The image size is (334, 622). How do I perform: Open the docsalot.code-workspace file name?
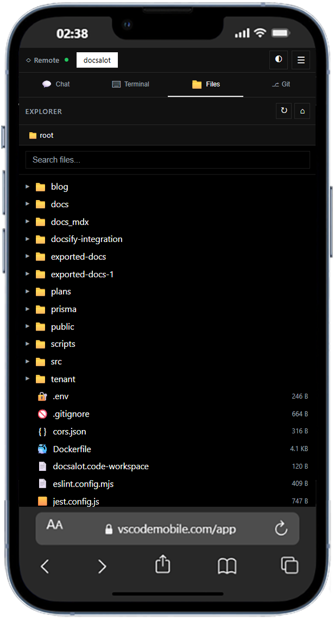click(101, 467)
